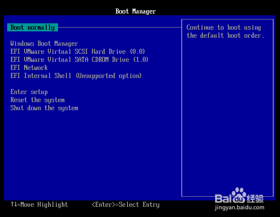Click the <Enter>=Select Entry key hint
Image resolution: width=280 pixels, height=217 pixels.
pyautogui.click(x=125, y=204)
